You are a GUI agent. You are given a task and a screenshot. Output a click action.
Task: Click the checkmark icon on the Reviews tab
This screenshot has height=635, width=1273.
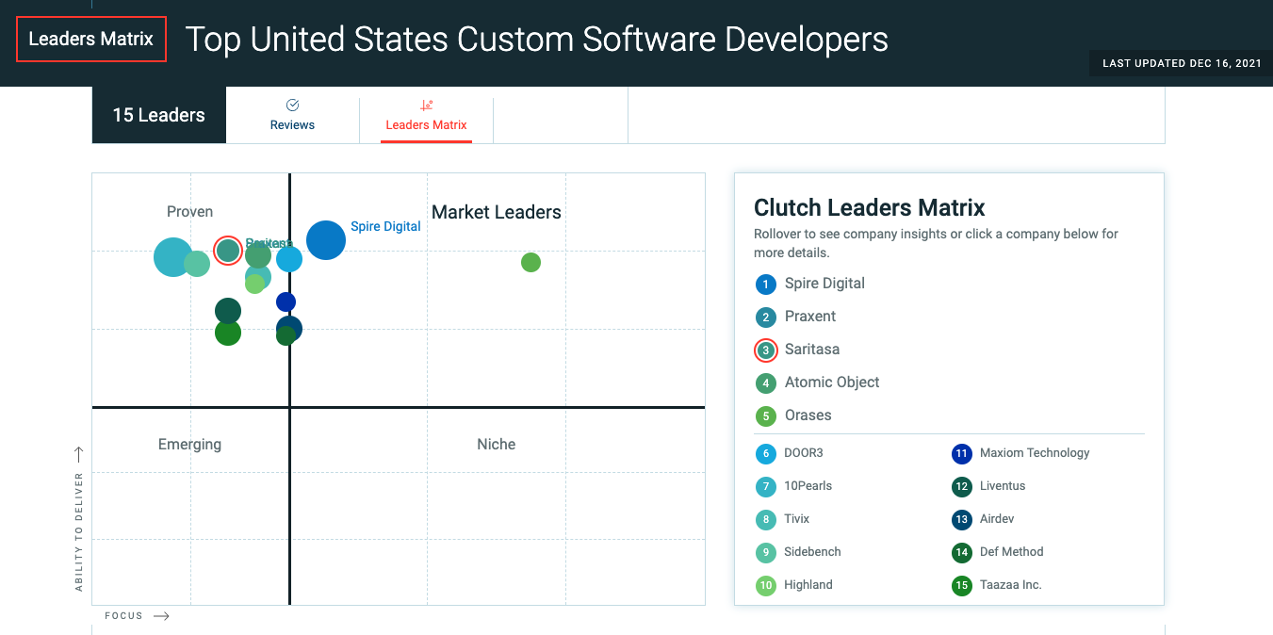[292, 106]
